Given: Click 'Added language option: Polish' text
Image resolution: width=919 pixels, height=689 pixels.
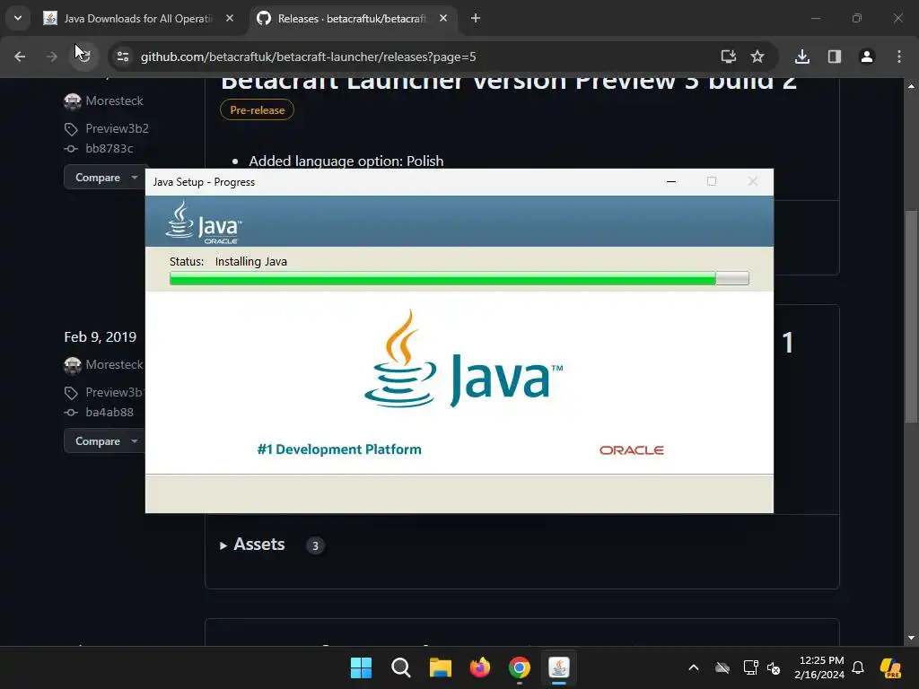Looking at the screenshot, I should [346, 161].
